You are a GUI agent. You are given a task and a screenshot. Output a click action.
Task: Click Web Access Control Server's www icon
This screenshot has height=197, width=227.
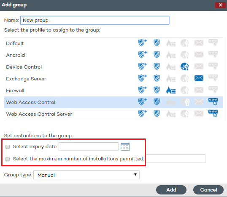213,113
